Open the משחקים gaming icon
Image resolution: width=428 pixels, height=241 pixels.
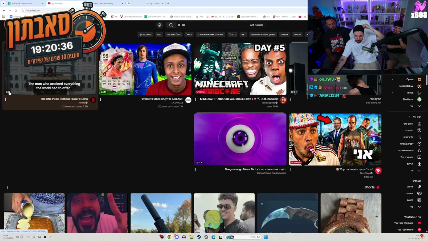[419, 193]
